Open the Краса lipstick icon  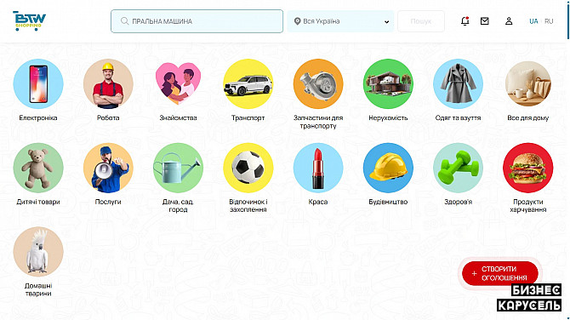click(318, 168)
